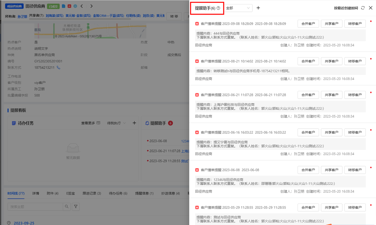Screen dimensions: 376x225
Task: Click the help question-mark icon beside 提醒助手(6)
Action: [218, 8]
